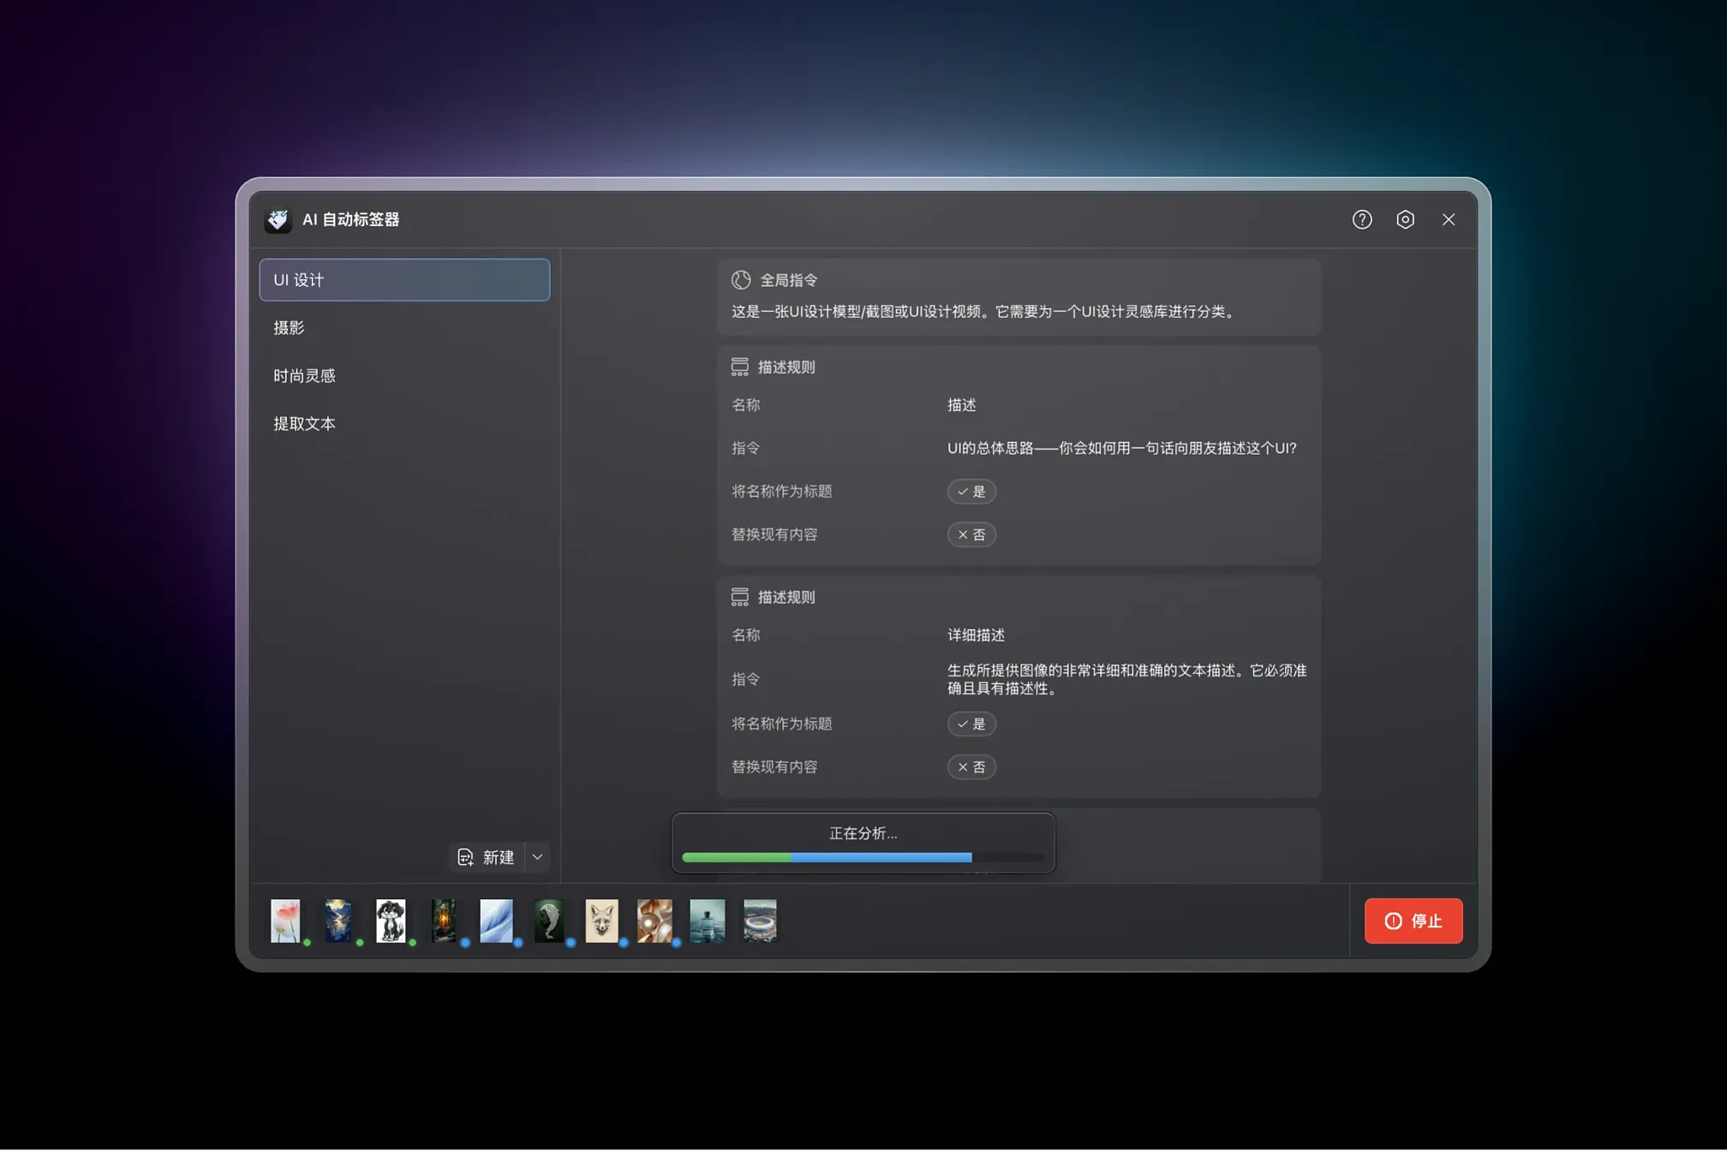Click the first 描述规则 panel icon
Viewport: 1727px width, 1151px height.
pyautogui.click(x=740, y=366)
